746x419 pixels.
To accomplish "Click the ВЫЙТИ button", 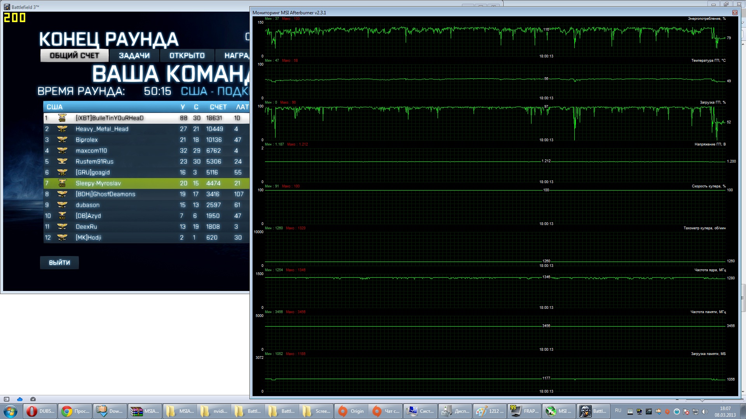I will tap(59, 263).
